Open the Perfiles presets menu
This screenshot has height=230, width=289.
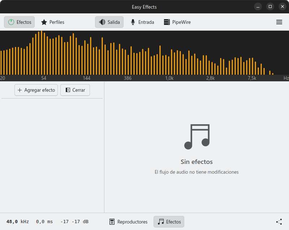click(x=53, y=22)
